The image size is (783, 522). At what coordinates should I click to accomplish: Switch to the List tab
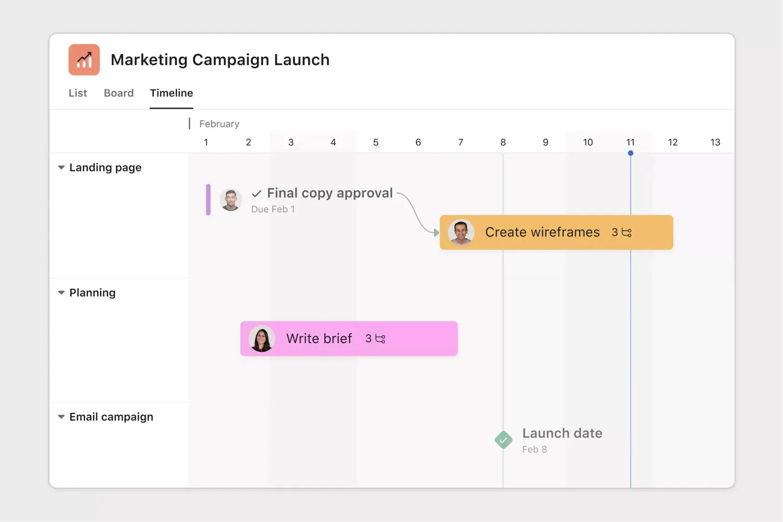click(77, 93)
